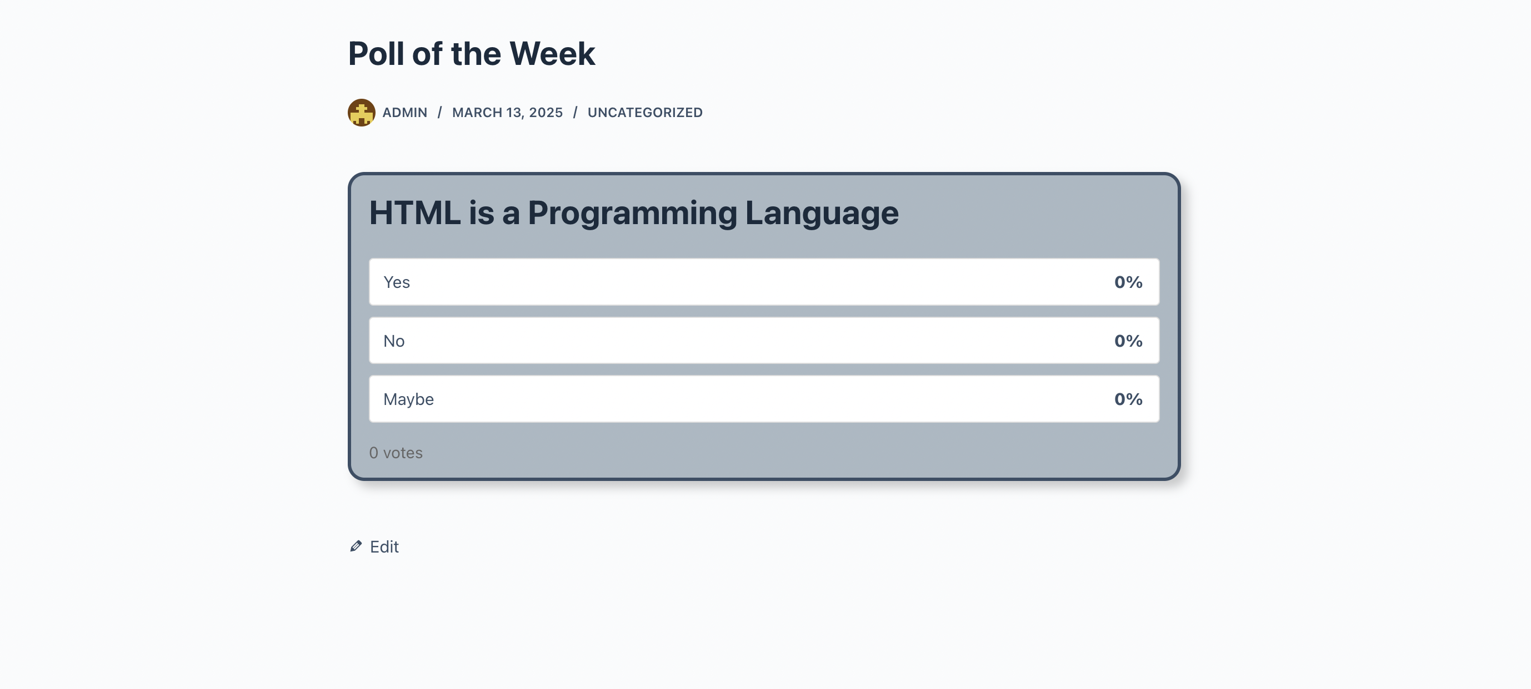Open the MARCH 13, 2025 date link
This screenshot has height=689, width=1531.
click(x=507, y=112)
